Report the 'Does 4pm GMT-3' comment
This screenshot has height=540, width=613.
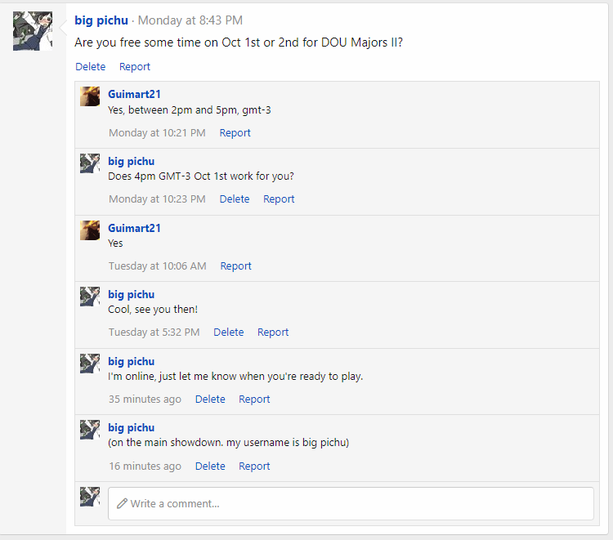coord(279,199)
